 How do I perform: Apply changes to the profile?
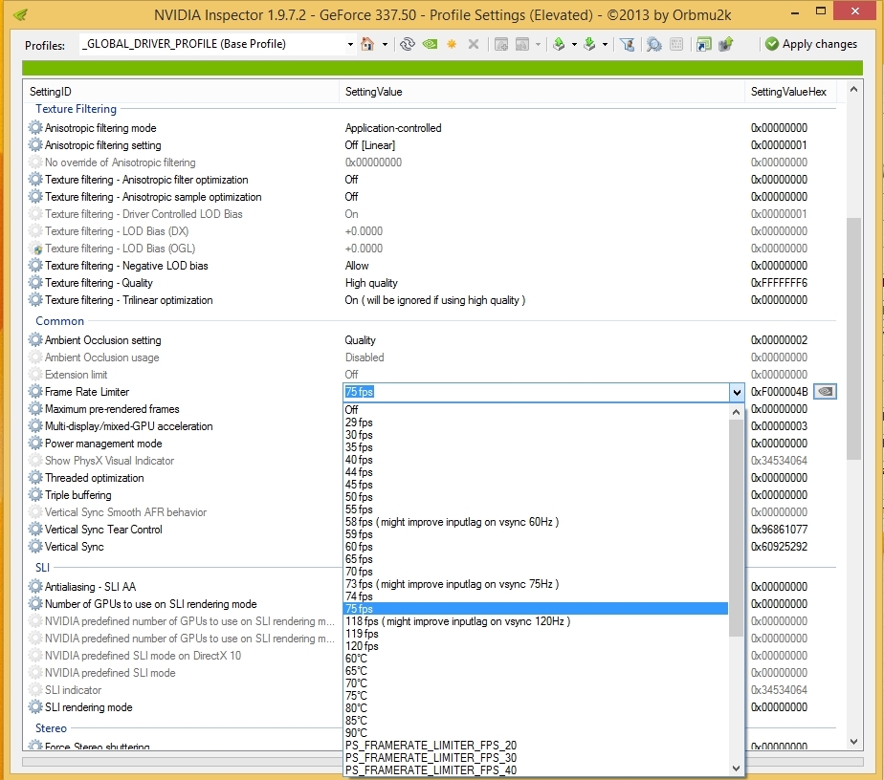pyautogui.click(x=810, y=44)
